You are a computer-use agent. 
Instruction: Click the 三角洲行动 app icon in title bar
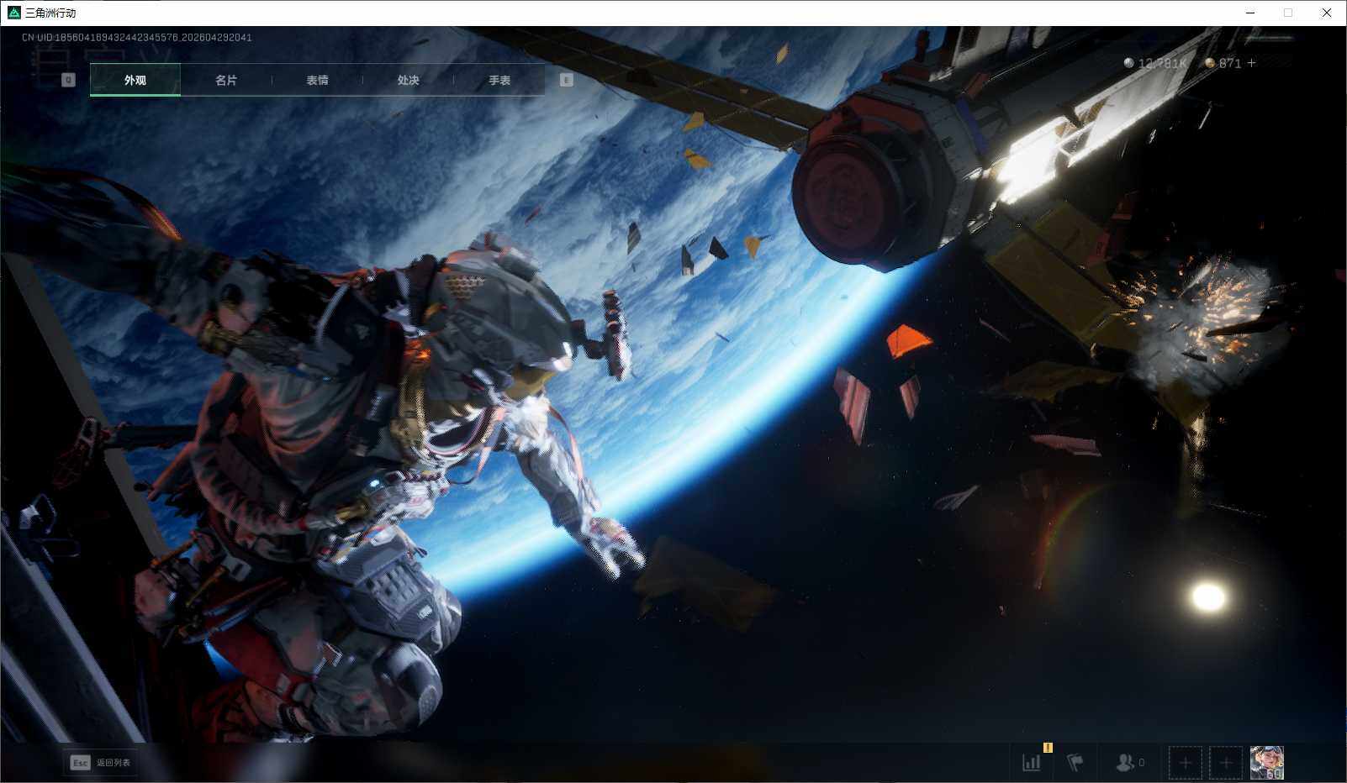(x=13, y=13)
